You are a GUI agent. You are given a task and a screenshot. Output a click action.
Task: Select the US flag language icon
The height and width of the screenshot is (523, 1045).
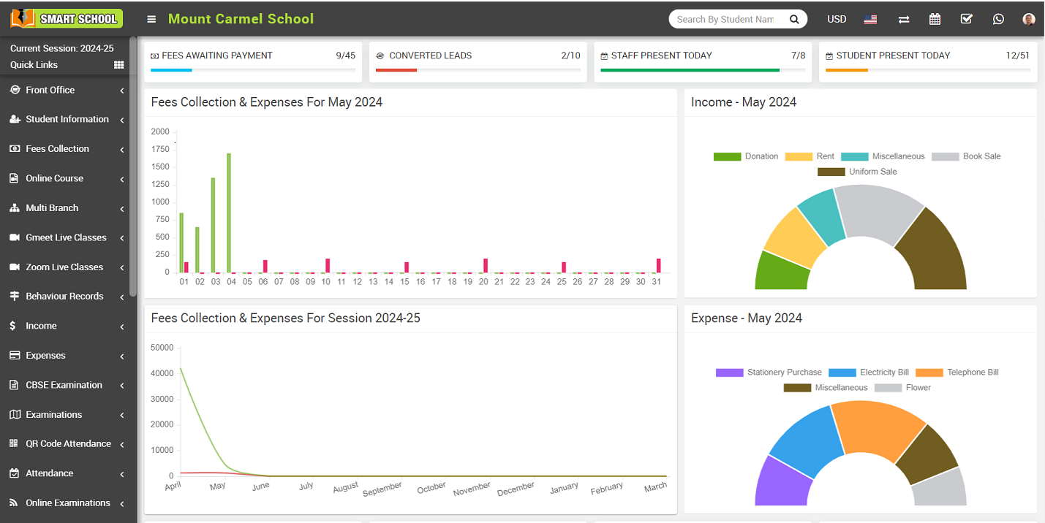(x=870, y=20)
